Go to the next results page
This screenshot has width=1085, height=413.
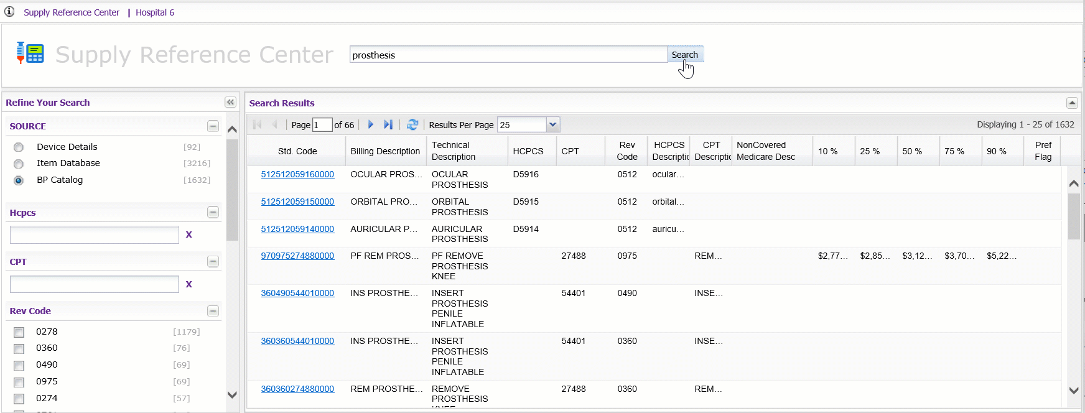click(371, 124)
